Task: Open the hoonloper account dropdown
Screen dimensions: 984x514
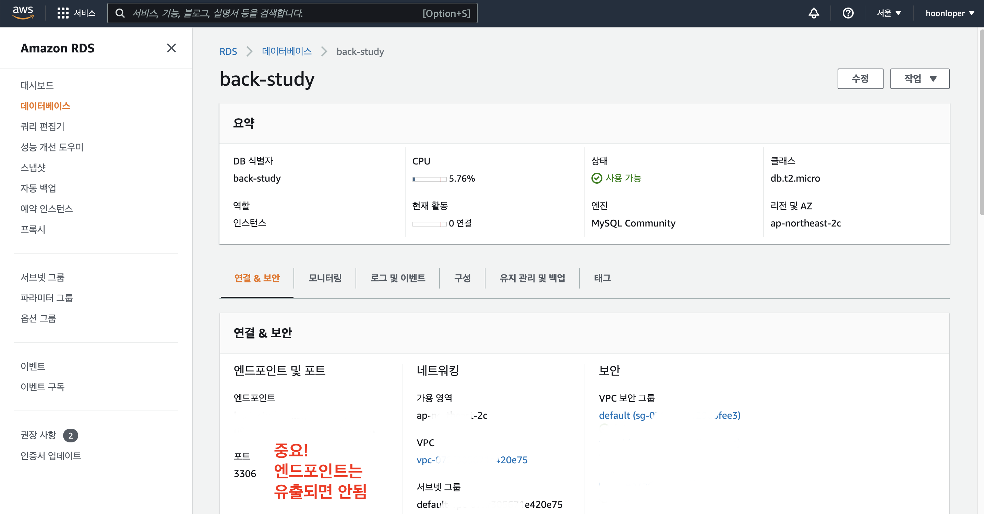Action: point(949,13)
